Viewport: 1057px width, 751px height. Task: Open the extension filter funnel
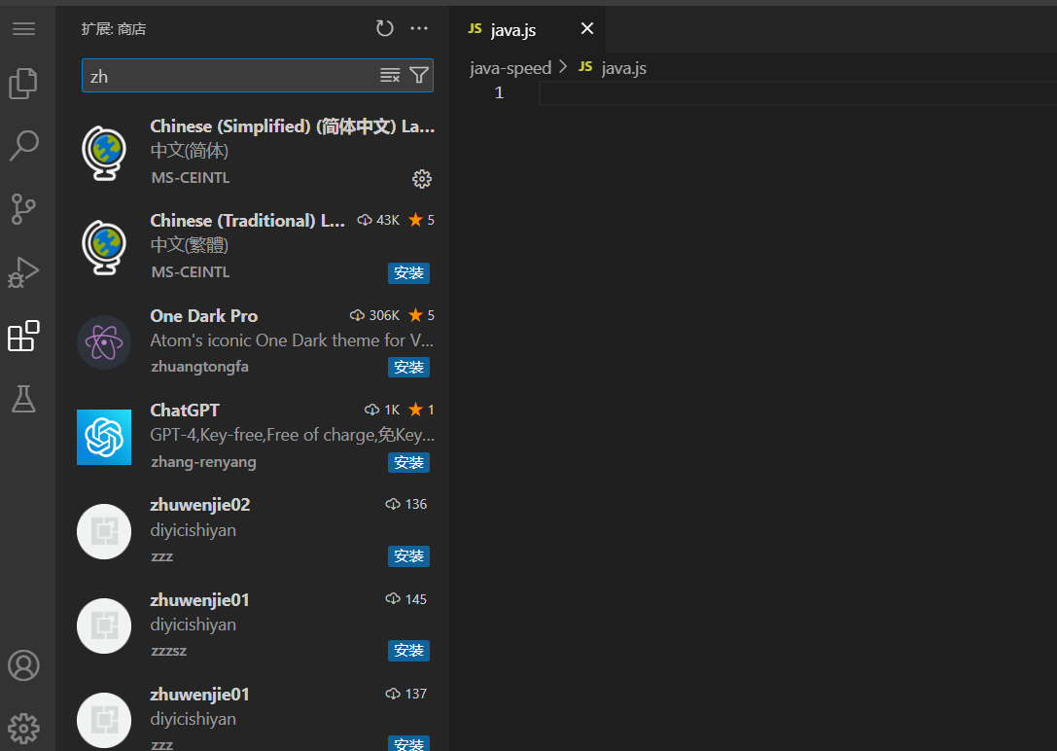419,75
